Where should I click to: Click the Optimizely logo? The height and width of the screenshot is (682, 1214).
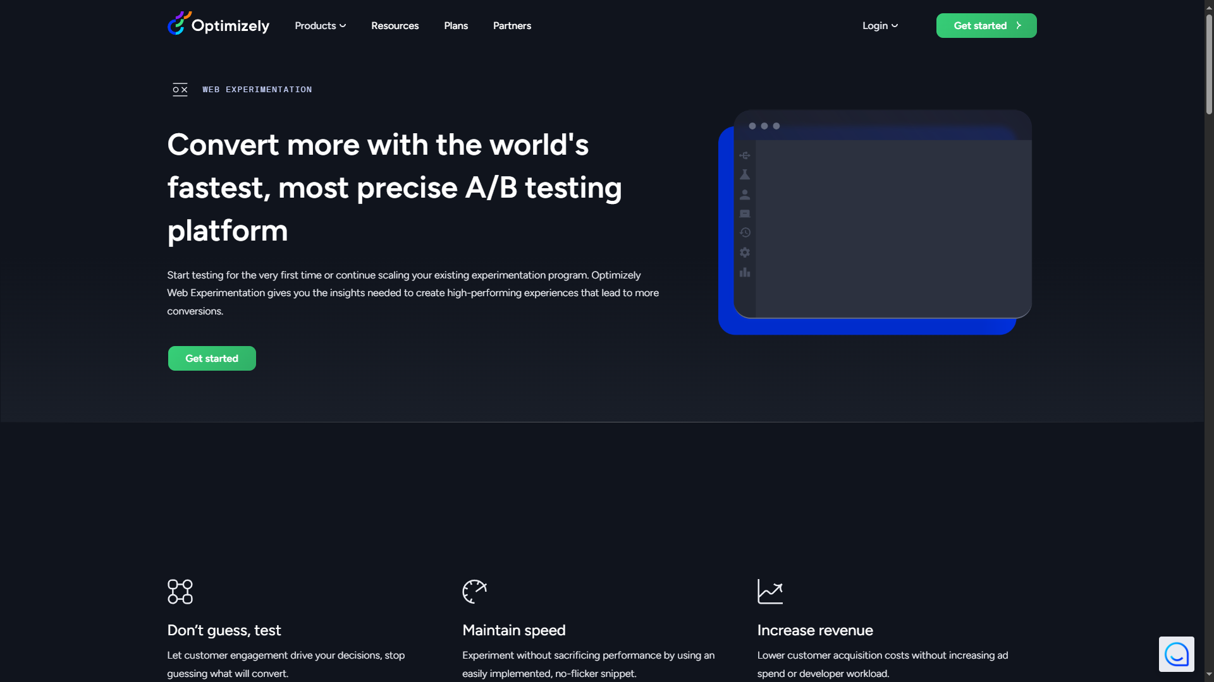218,24
